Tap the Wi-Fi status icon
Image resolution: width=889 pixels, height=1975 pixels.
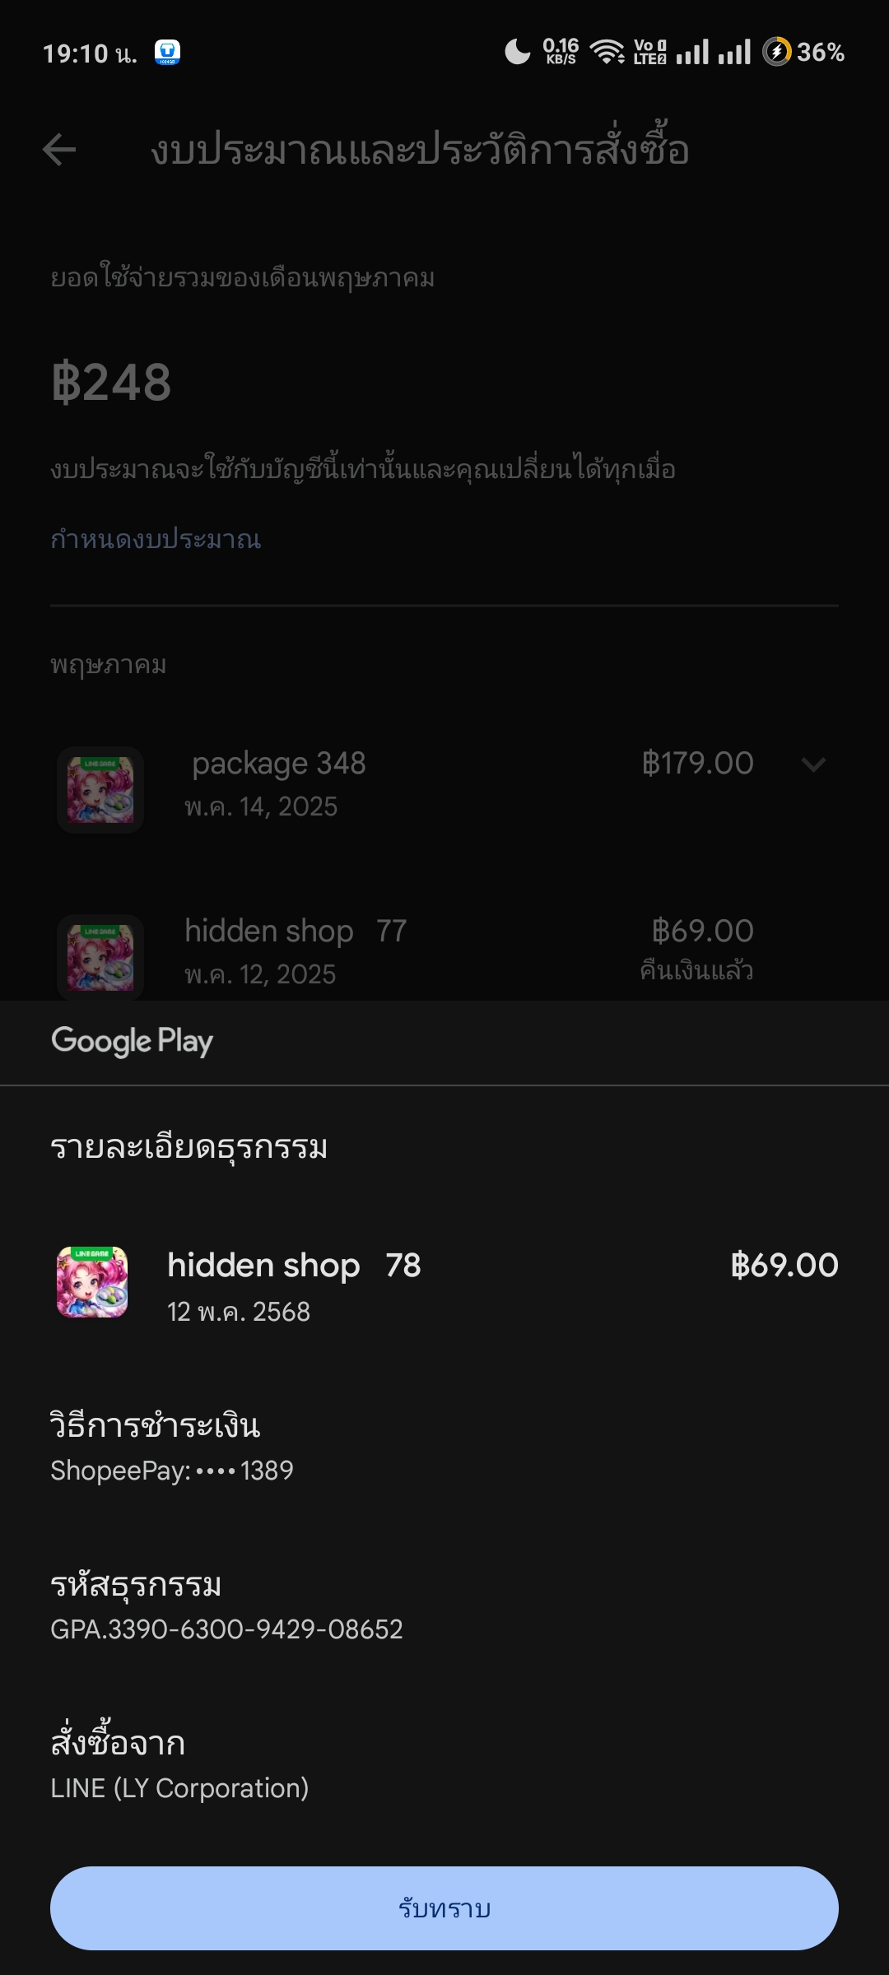(x=607, y=52)
